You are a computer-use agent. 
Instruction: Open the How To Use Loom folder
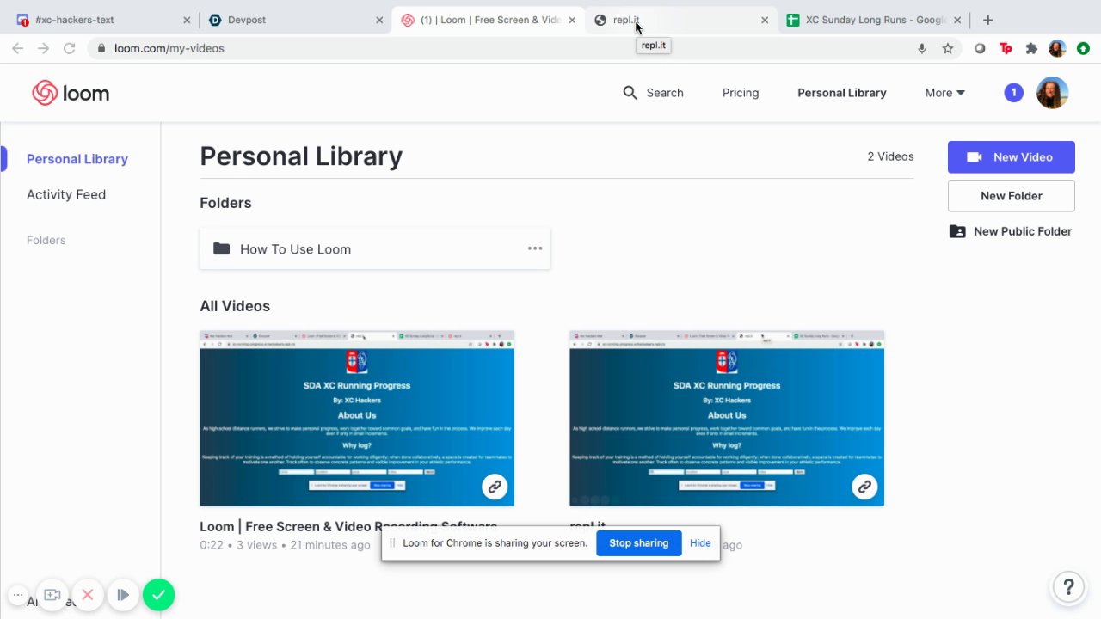375,248
